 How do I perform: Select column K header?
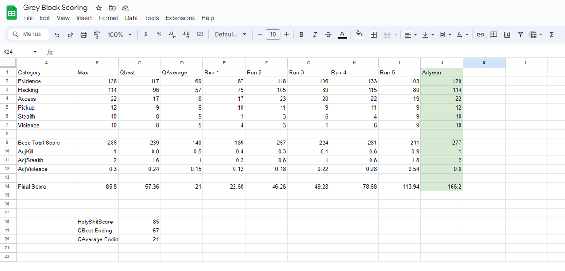pyautogui.click(x=484, y=63)
